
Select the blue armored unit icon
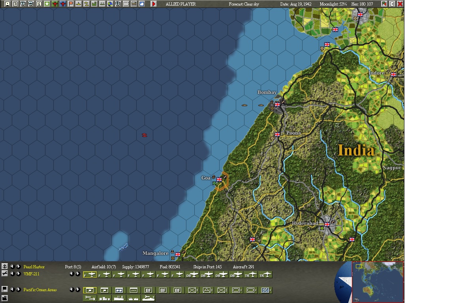119,290
